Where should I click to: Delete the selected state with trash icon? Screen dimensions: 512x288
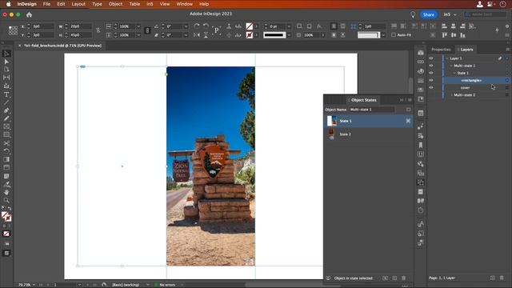(x=403, y=278)
